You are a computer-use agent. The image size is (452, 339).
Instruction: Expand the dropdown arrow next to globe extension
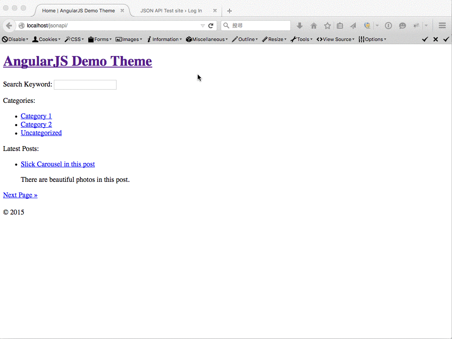pyautogui.click(x=377, y=26)
